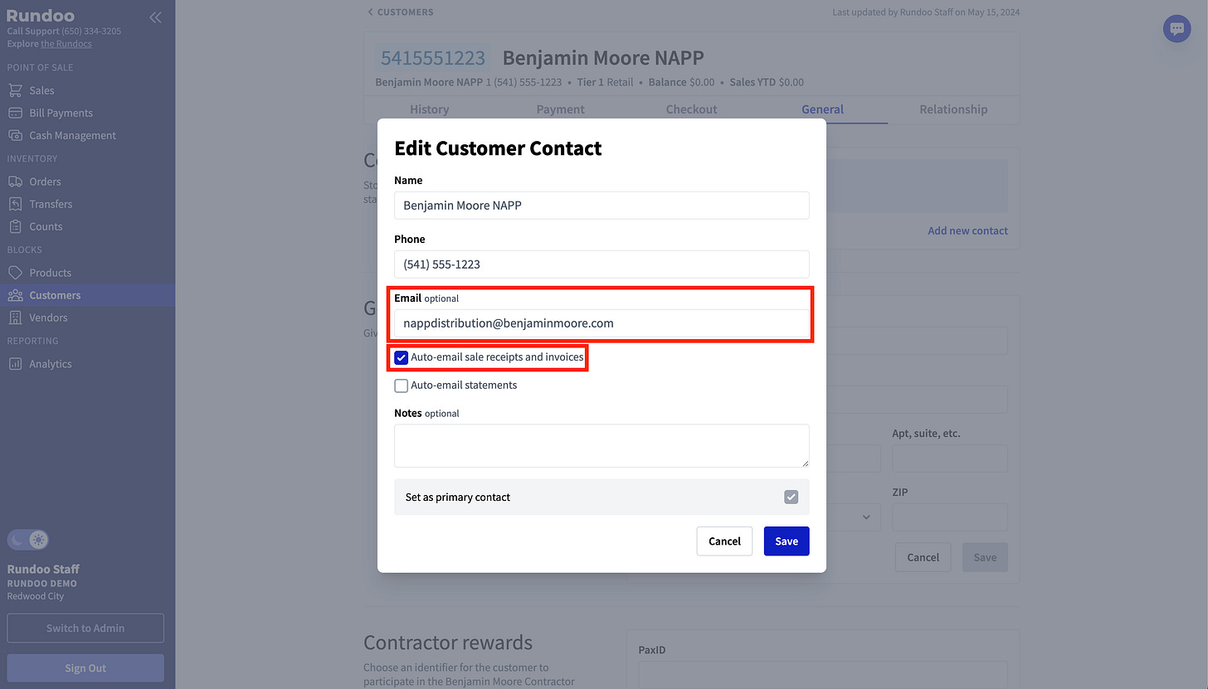Toggle Set as primary contact checkbox
1208x689 pixels.
[x=792, y=497]
